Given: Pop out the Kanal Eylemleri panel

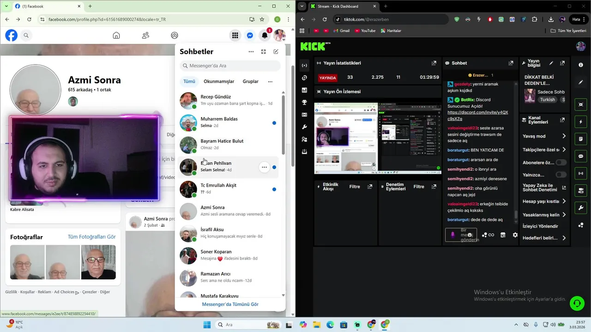Looking at the screenshot, I should click(x=562, y=120).
